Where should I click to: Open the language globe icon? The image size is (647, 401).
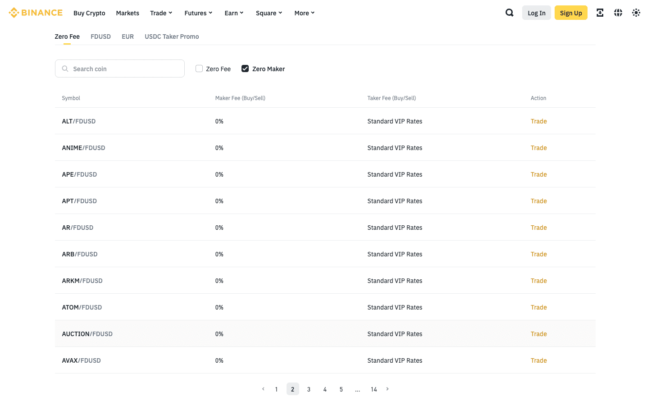click(x=618, y=13)
